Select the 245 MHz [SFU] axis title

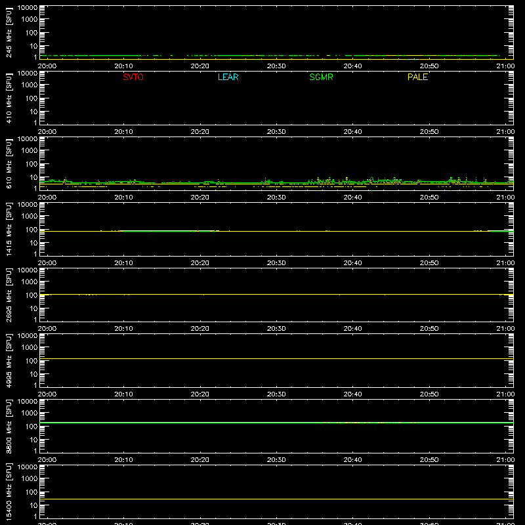coord(9,32)
